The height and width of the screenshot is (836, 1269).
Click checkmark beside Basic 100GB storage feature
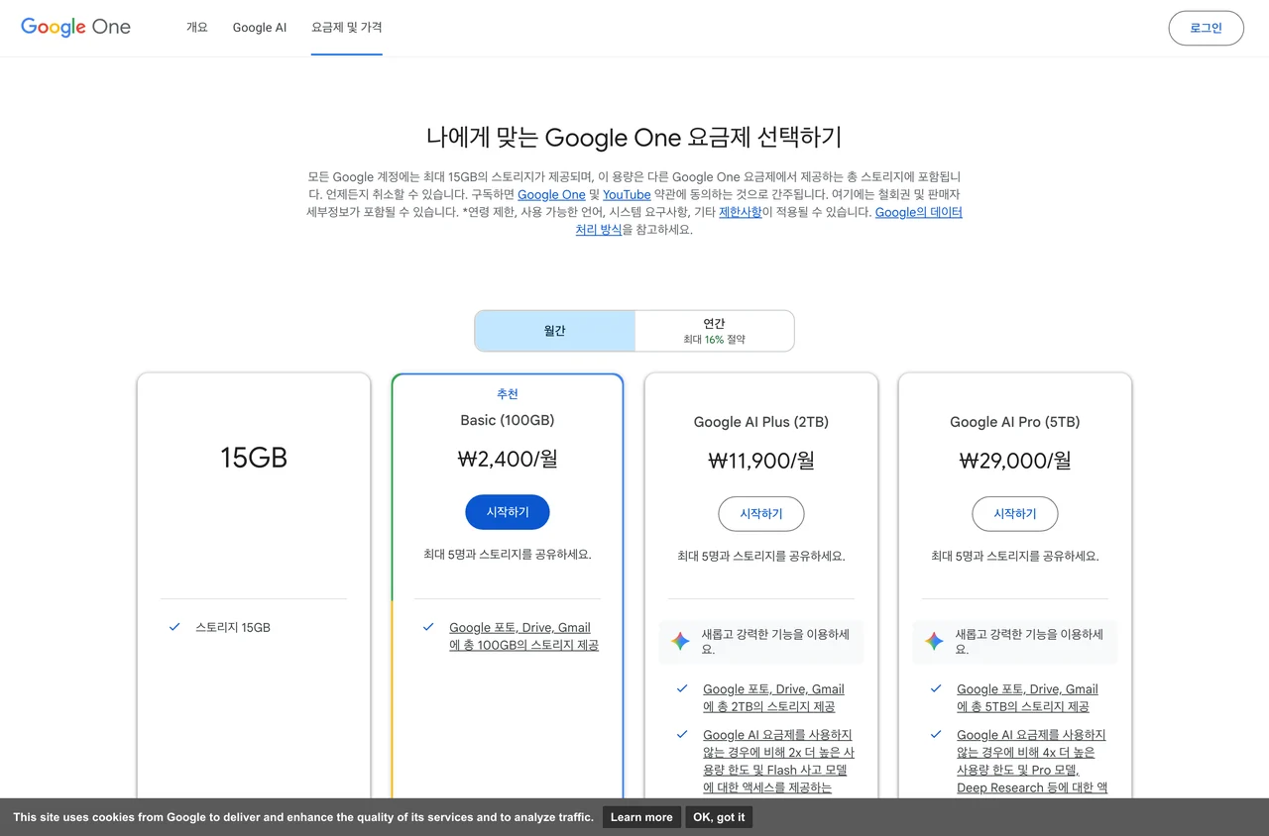(x=428, y=627)
